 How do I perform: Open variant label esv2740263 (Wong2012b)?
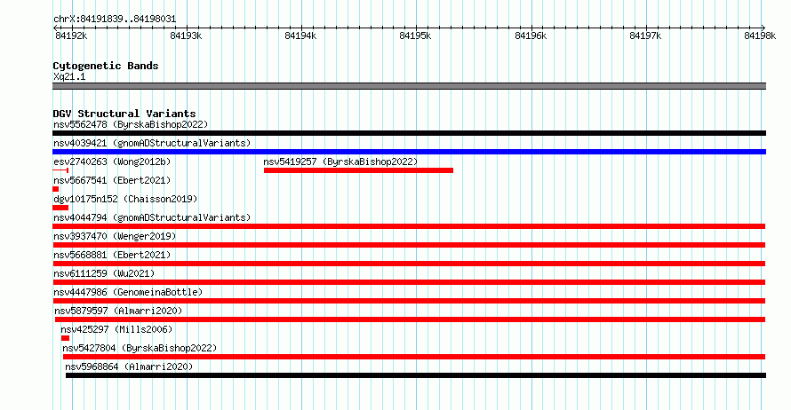pyautogui.click(x=112, y=162)
